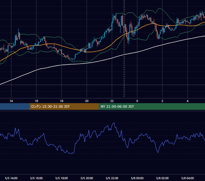Click the NY 21:00-06:00 JST session bar
The image size is (205, 181).
tap(152, 106)
